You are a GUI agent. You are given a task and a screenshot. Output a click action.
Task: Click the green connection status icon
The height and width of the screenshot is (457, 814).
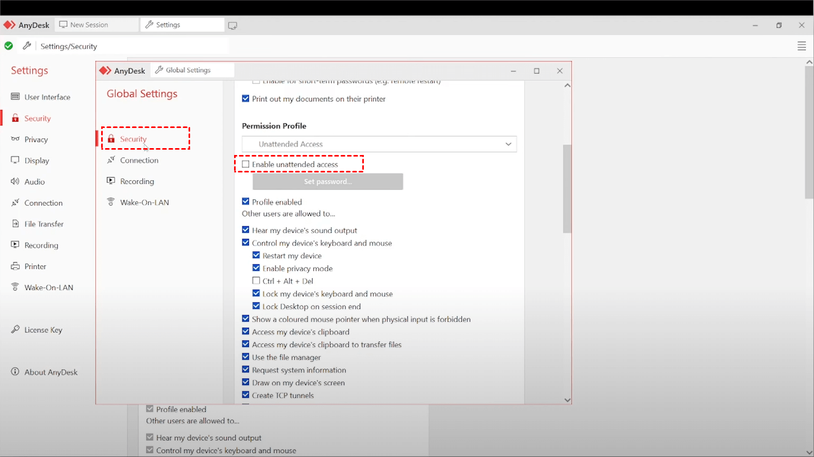tap(8, 46)
